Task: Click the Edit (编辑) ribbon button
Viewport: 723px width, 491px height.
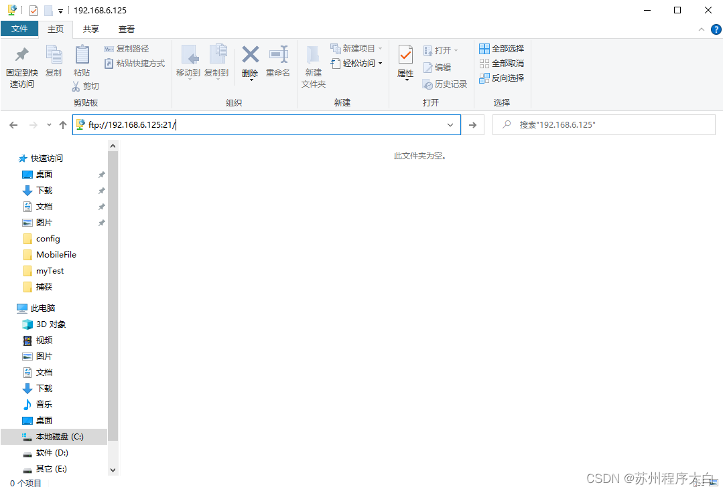Action: coord(437,67)
